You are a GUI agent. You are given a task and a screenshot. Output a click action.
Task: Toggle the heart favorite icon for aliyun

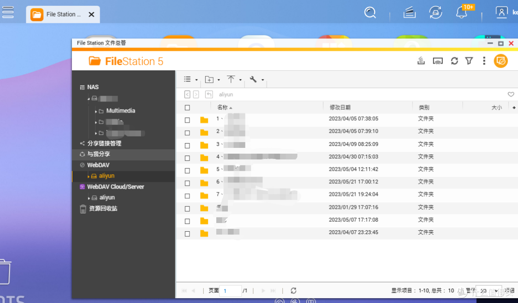[x=511, y=94]
